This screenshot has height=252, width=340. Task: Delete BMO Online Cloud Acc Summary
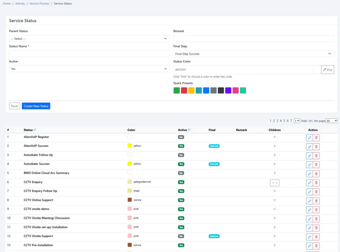click(x=316, y=174)
